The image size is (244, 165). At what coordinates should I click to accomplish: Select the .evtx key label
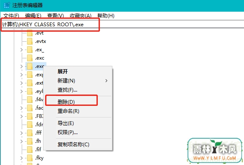[x=41, y=41]
